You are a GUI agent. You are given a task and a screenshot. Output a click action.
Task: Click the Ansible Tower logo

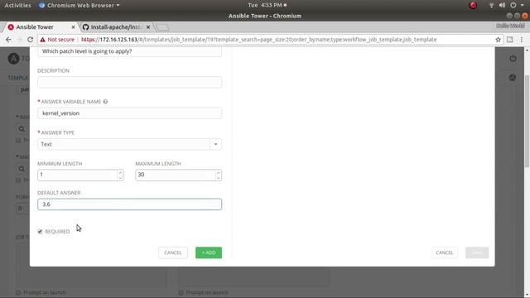pos(13,59)
